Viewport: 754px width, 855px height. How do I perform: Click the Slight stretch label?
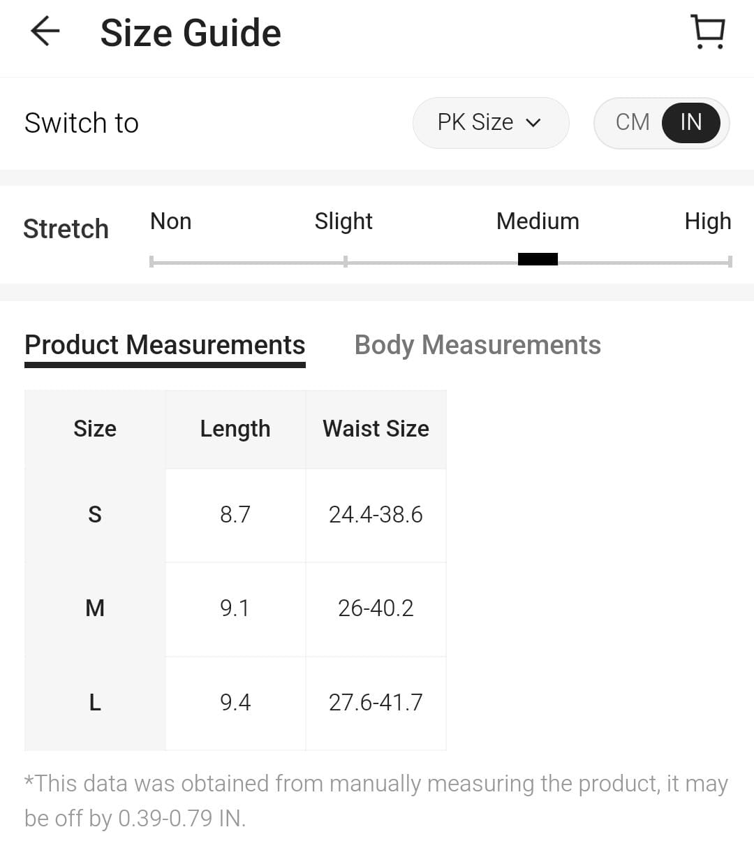click(343, 221)
